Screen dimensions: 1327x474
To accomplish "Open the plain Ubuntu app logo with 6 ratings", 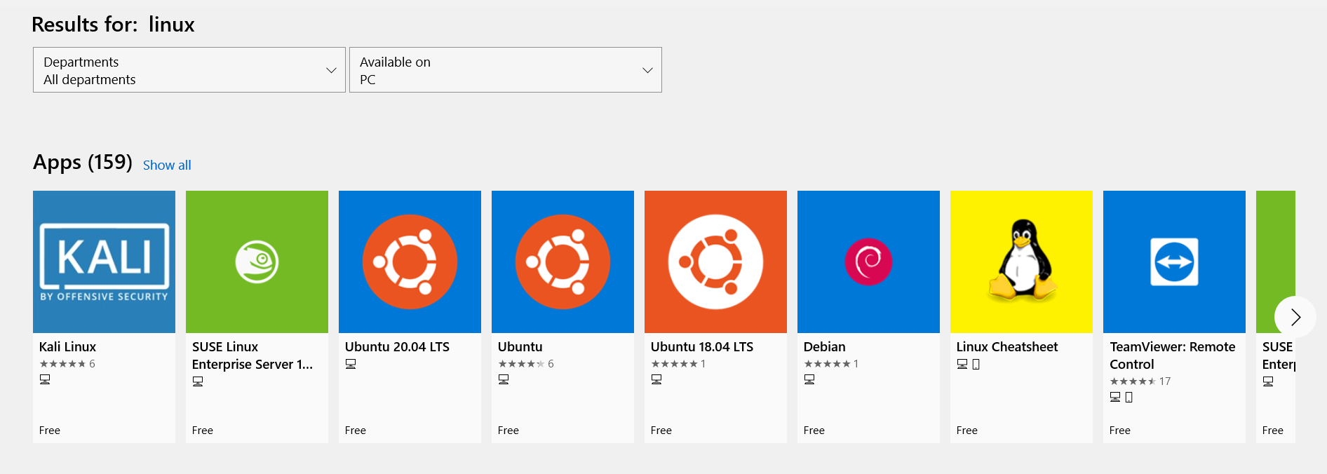I will click(x=563, y=262).
